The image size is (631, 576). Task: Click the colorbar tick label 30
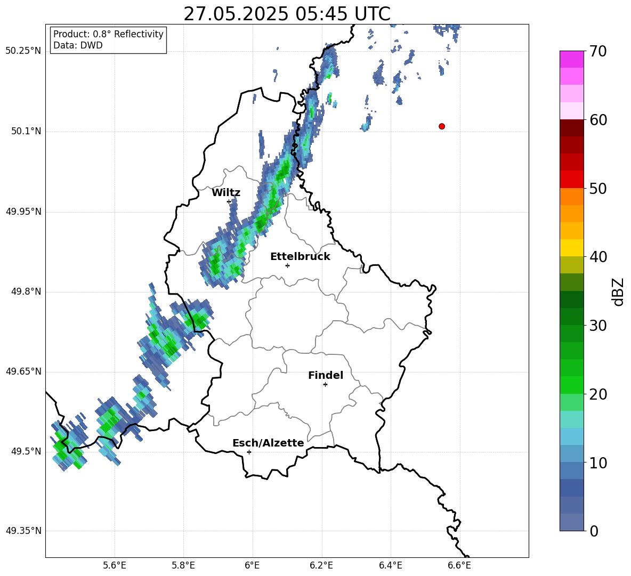click(598, 326)
